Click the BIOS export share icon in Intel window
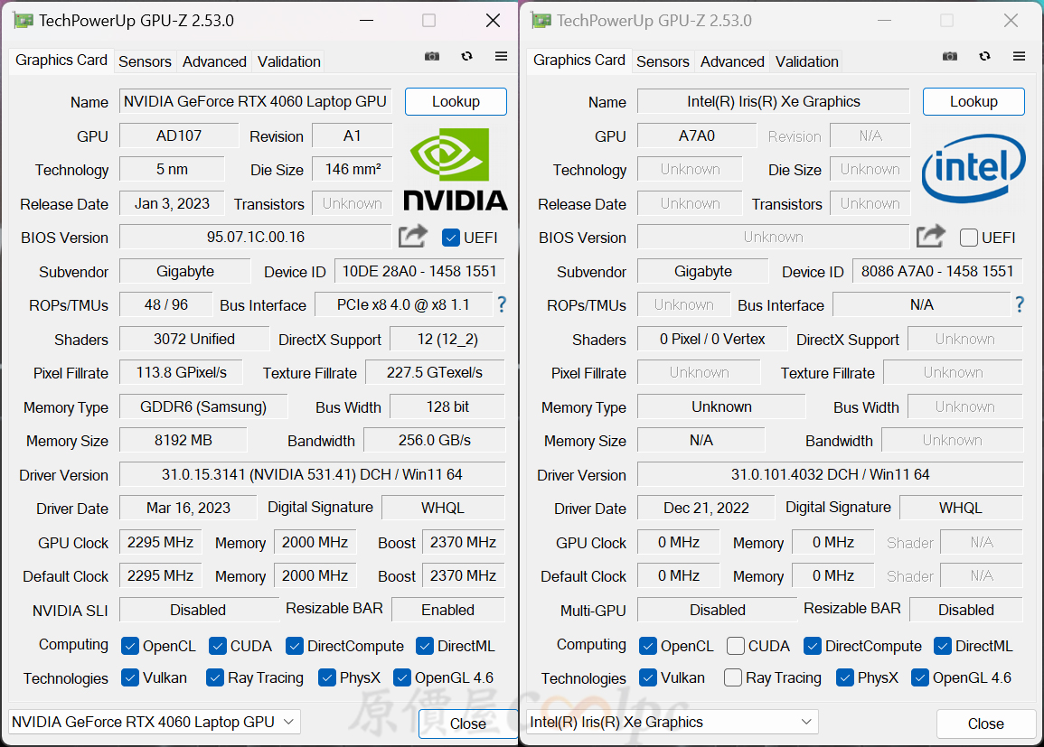This screenshot has width=1044, height=747. point(931,236)
